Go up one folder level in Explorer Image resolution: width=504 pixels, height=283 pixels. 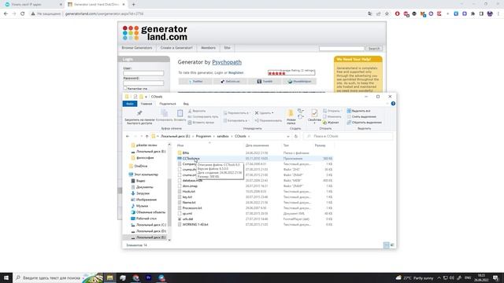147,136
